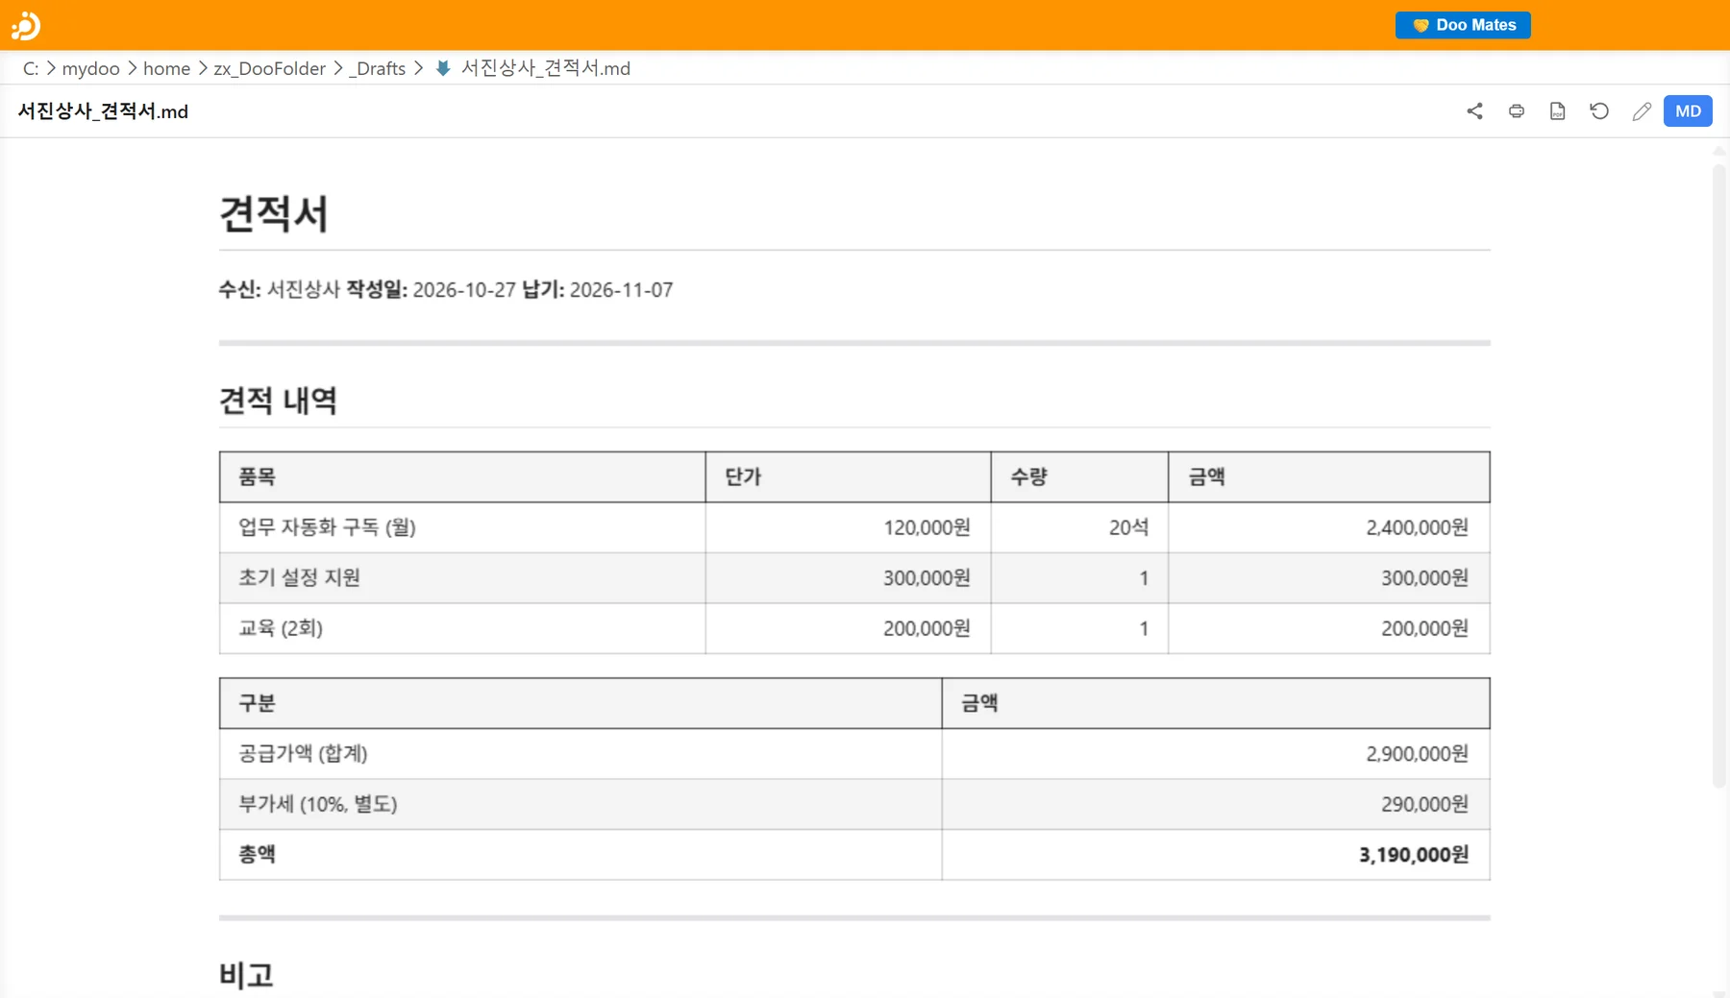
Task: Toggle the MD view mode button
Action: 1688,111
